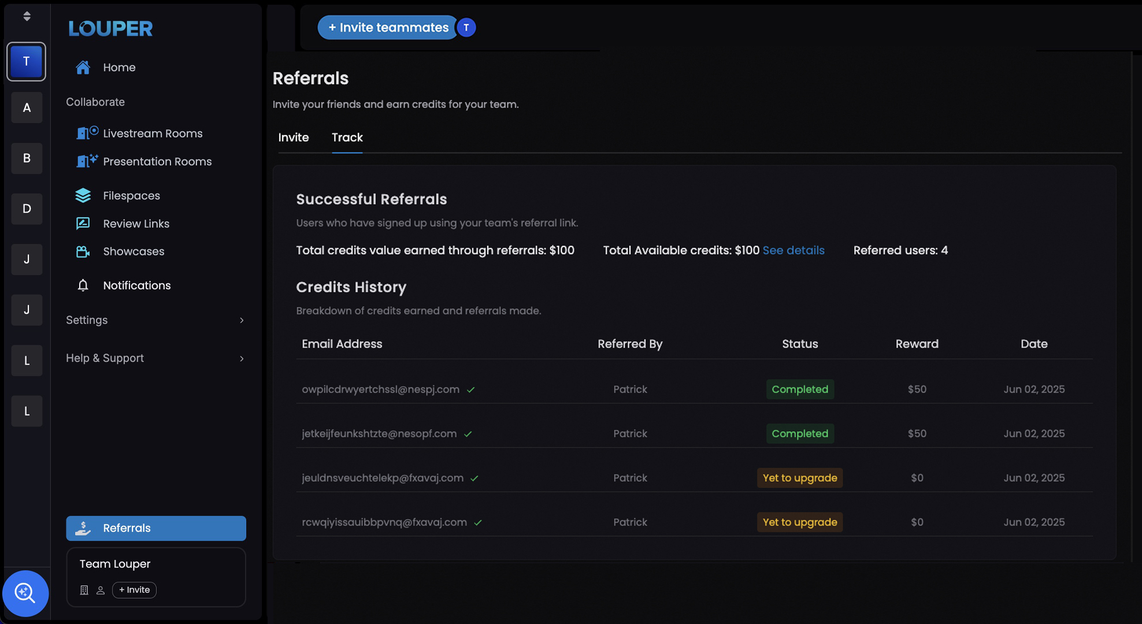Select the Referrals dollar-hand icon

click(x=83, y=528)
